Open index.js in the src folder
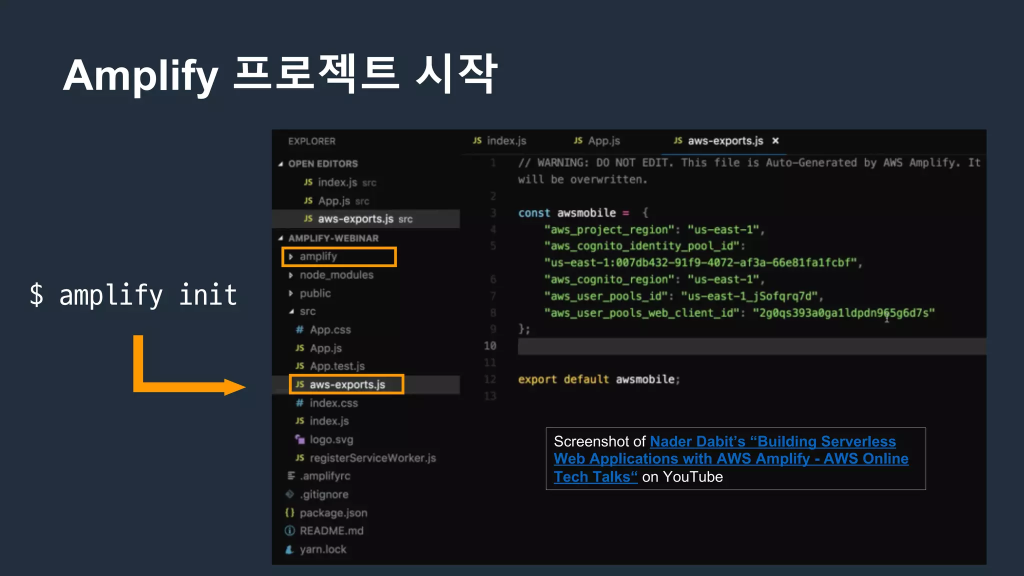Viewport: 1024px width, 576px height. (x=322, y=421)
